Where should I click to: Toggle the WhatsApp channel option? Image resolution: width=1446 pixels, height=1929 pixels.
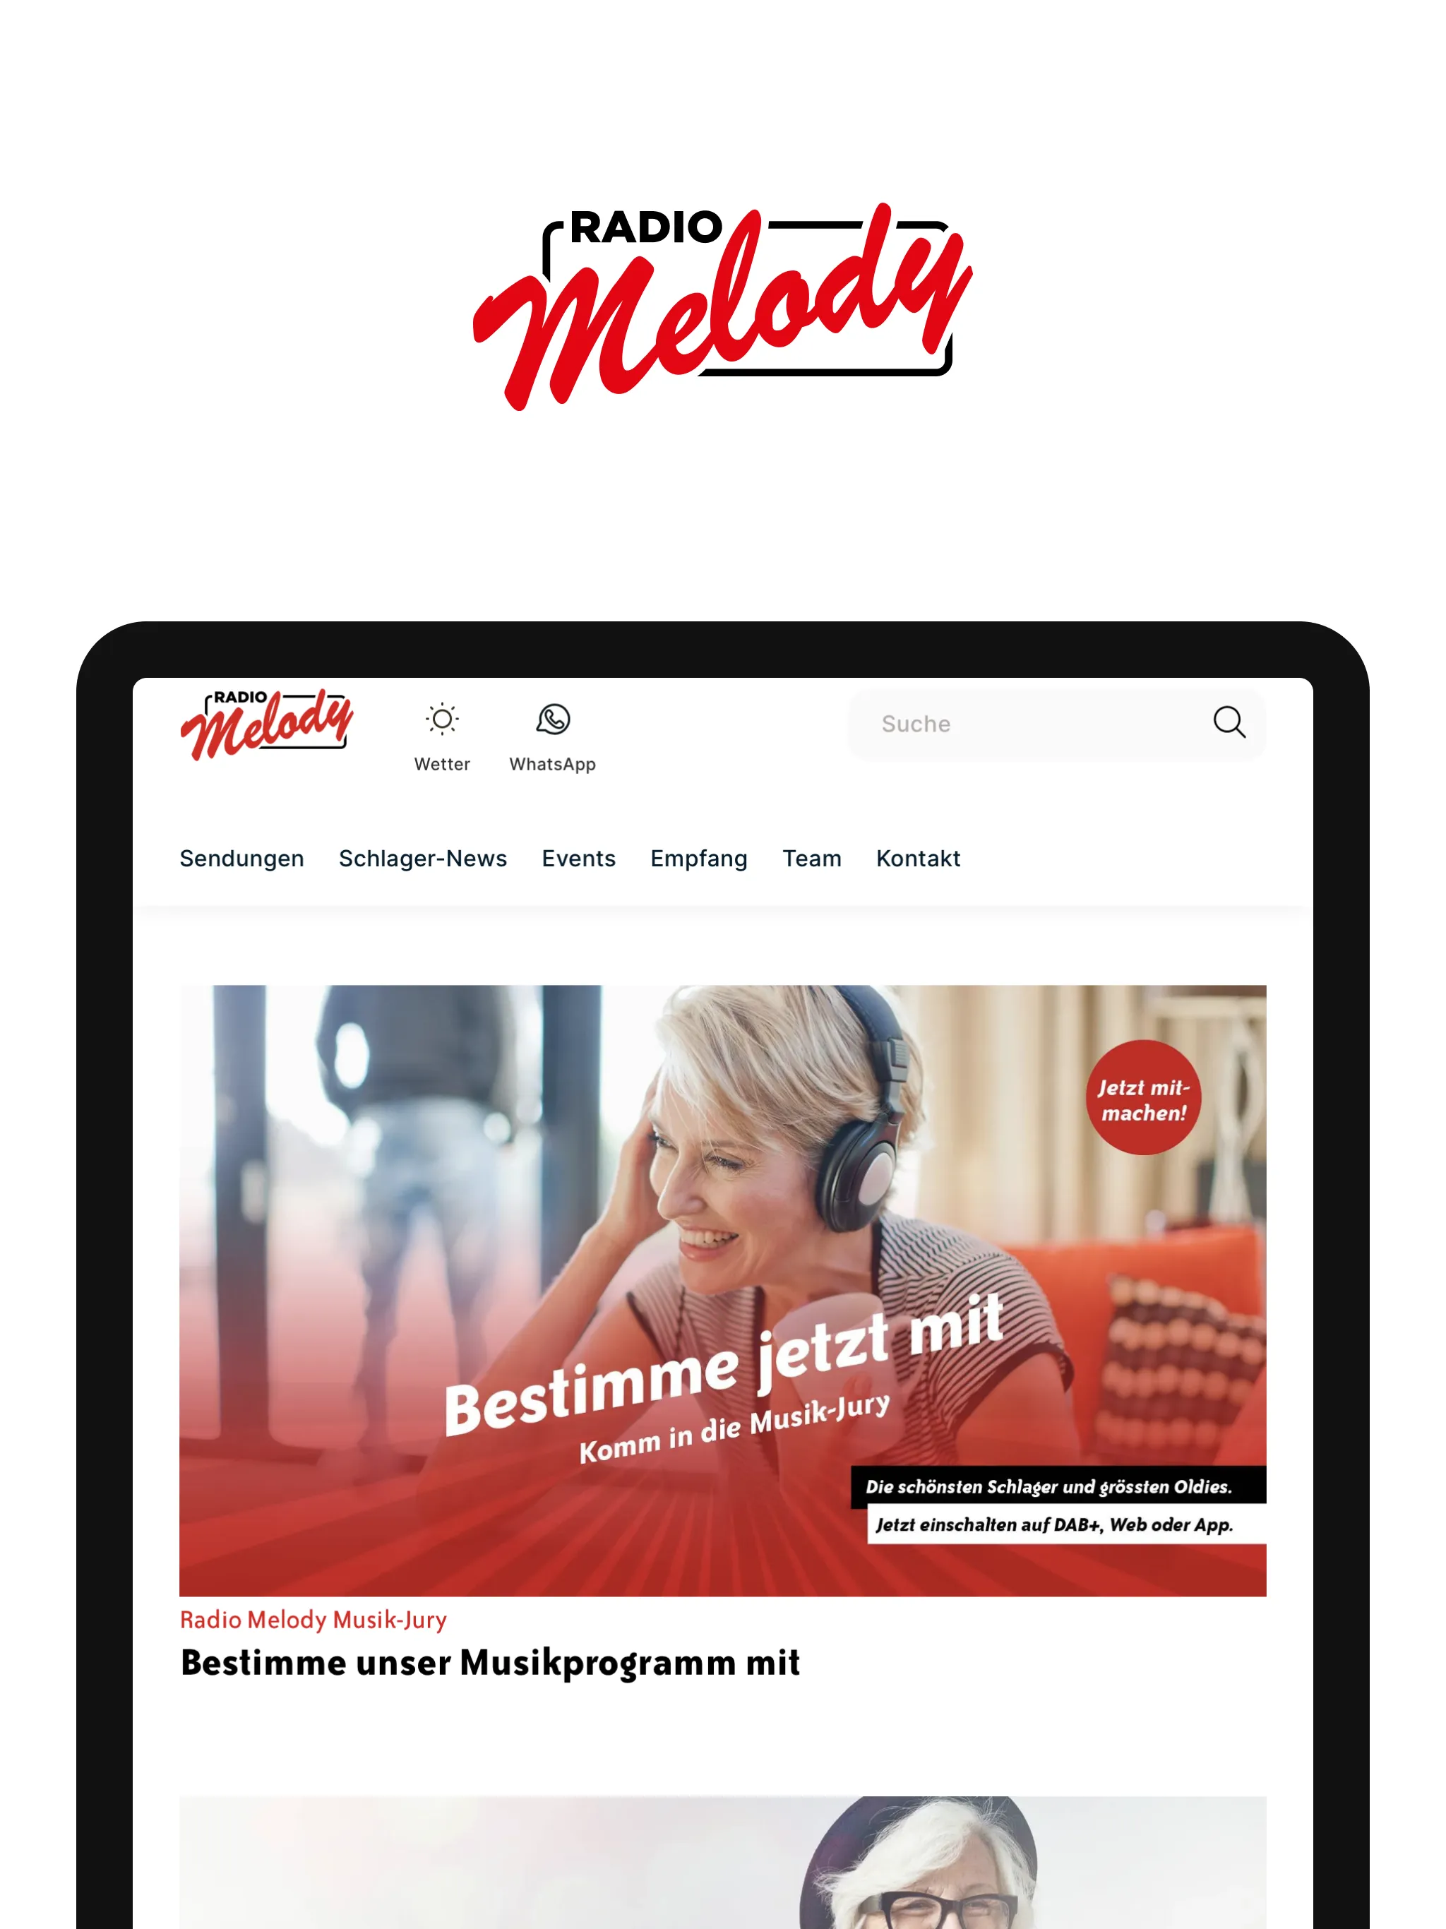pyautogui.click(x=551, y=735)
